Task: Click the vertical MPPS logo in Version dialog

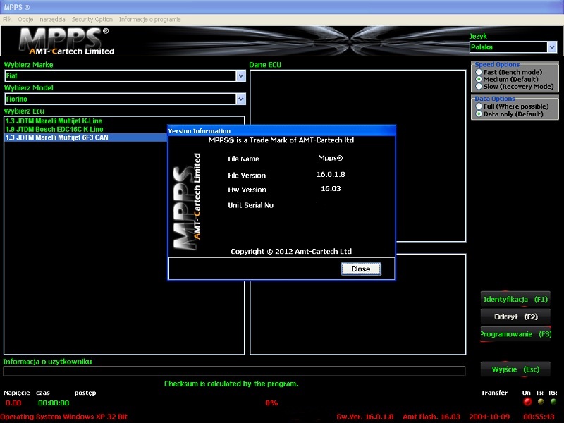Action: [x=188, y=201]
